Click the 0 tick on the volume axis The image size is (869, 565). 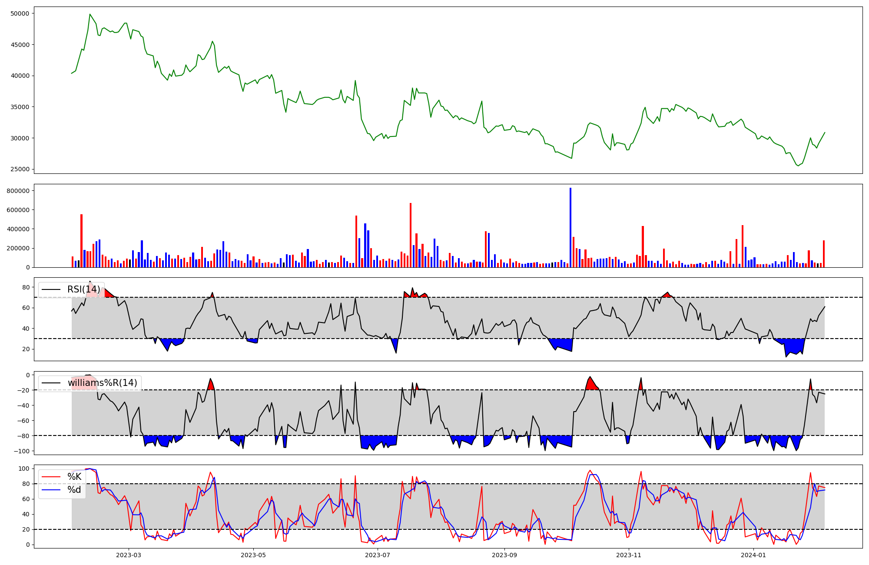(27, 268)
